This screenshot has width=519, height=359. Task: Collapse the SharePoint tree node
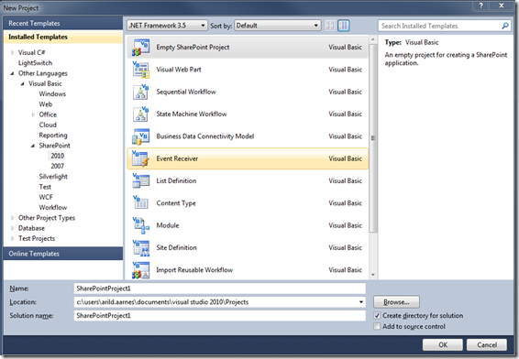click(x=33, y=146)
